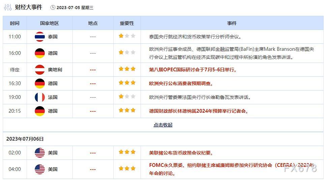Image resolution: width=327 pixels, height=180 pixels.
Task: Click the 2023年07月06日 date section header
Action: 25,139
